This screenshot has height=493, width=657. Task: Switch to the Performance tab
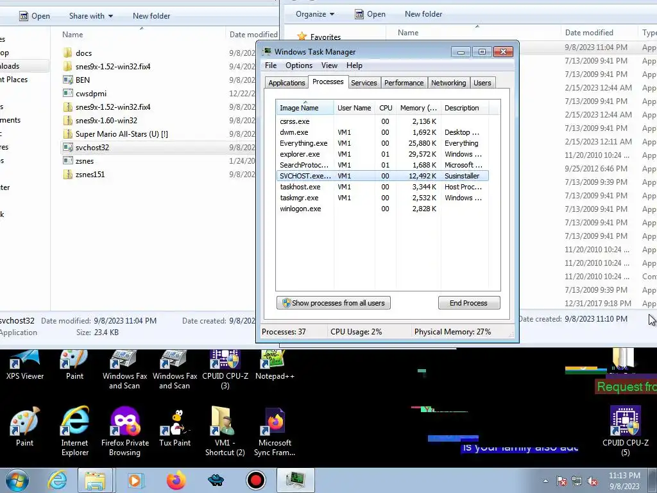point(404,83)
